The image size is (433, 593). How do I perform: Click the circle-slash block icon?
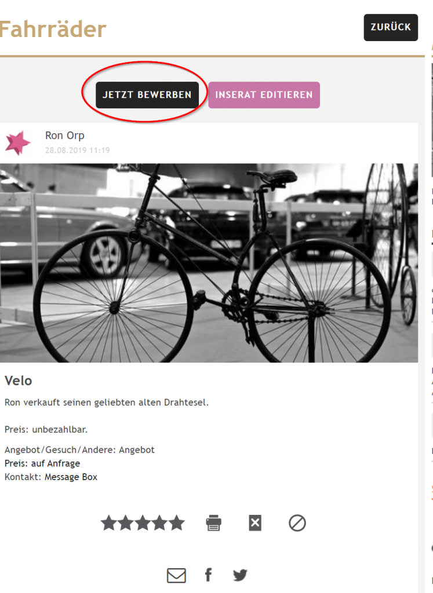(x=297, y=524)
